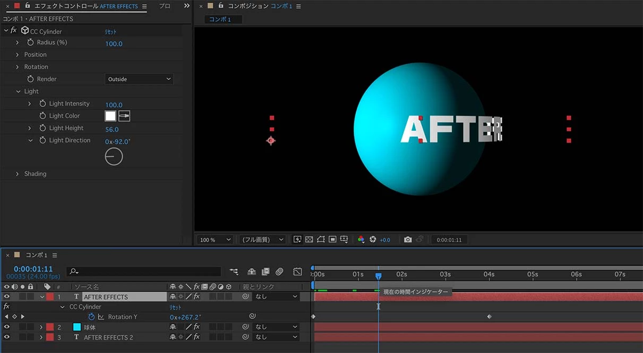643x353 pixels.
Task: Click the timeline current time 0:00:01:11
Action: 33,269
